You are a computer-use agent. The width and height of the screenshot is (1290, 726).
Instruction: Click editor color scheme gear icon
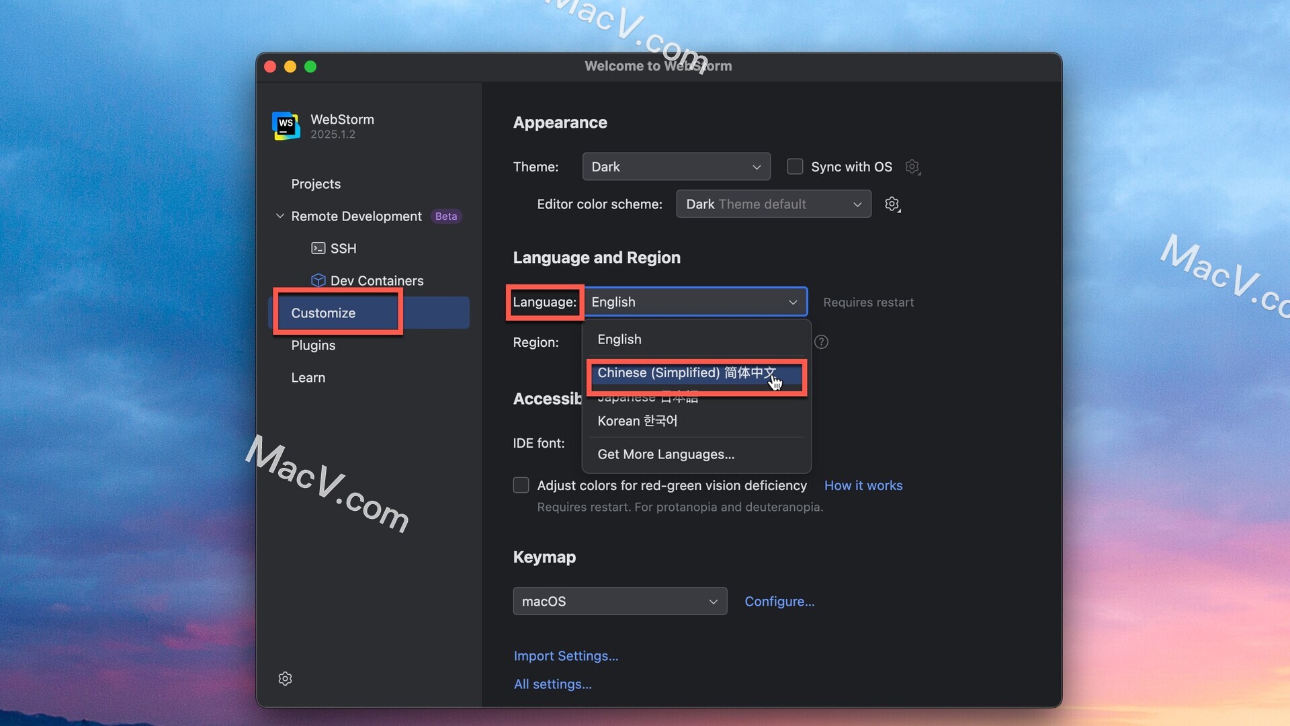click(892, 204)
